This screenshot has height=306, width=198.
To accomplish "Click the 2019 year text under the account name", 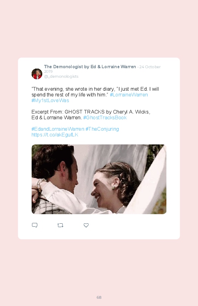I will pyautogui.click(x=48, y=71).
